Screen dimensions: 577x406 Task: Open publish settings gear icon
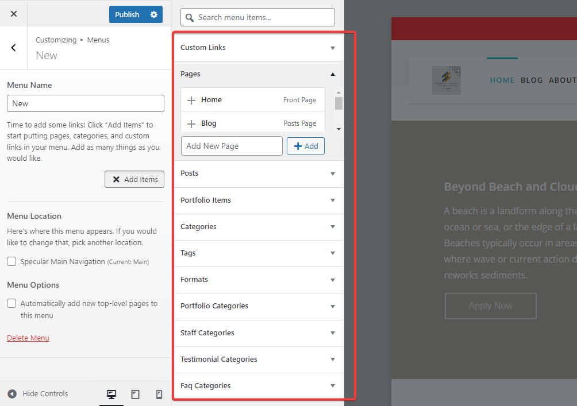pyautogui.click(x=154, y=14)
